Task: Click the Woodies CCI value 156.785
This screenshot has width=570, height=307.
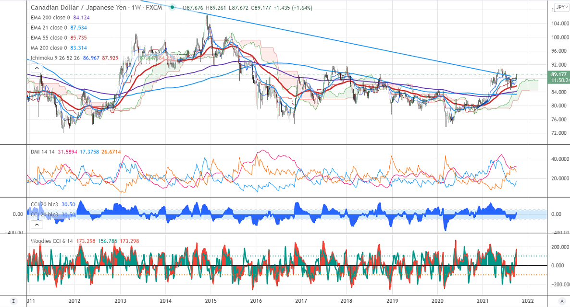Action: coord(108,241)
